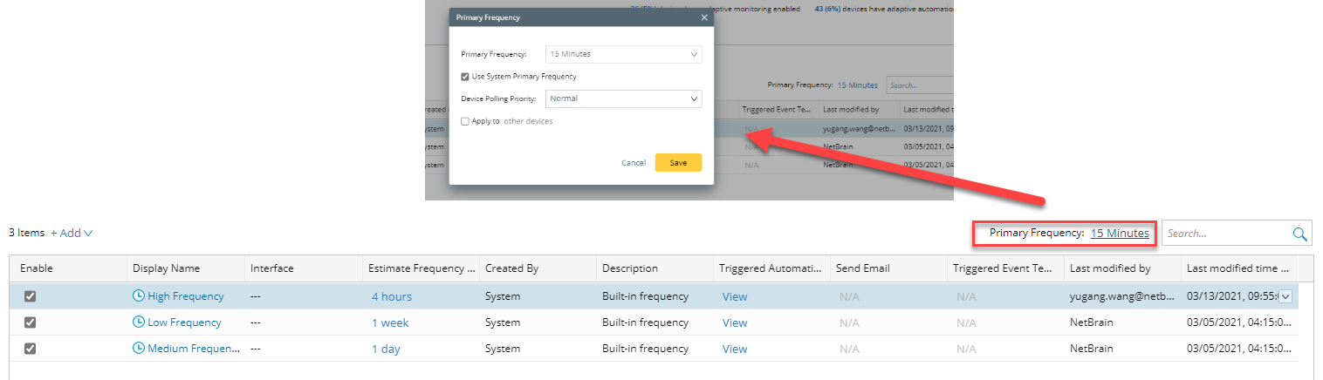Uncheck Enable for High Frequency row

point(30,296)
